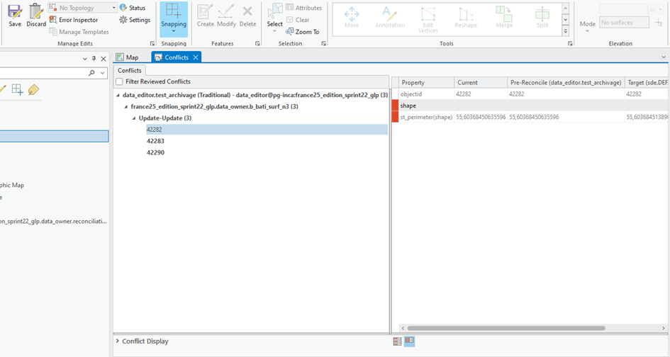The image size is (670, 357).
Task: Click the Select tool
Action: point(275,18)
